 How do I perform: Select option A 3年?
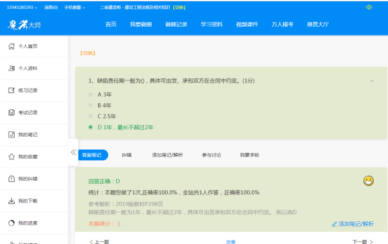click(91, 95)
